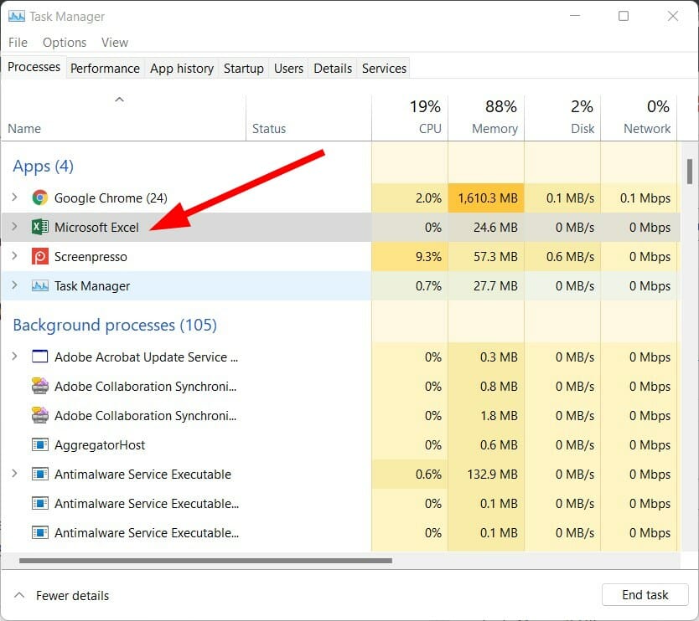This screenshot has width=699, height=621.
Task: Click Chrome's "0.1 MB/s" disk value
Action: [570, 198]
